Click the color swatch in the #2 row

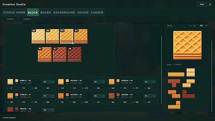pos(17,81)
